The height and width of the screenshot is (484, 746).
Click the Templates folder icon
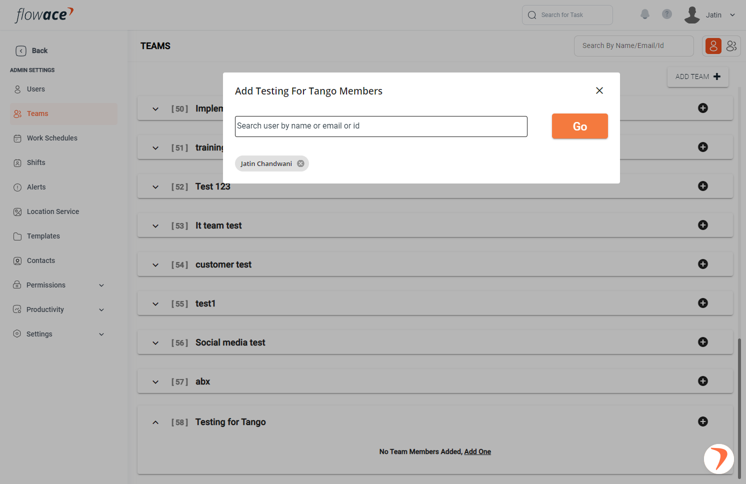(x=17, y=236)
